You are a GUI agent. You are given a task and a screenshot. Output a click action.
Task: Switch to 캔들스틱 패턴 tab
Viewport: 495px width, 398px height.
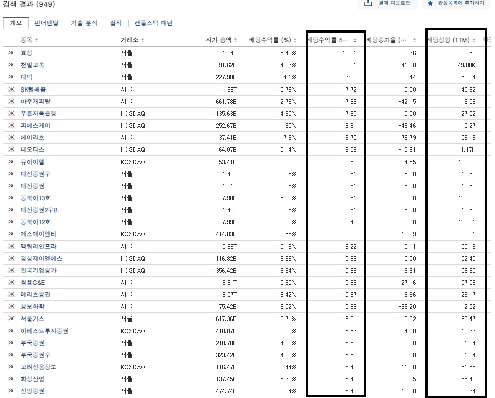point(153,23)
